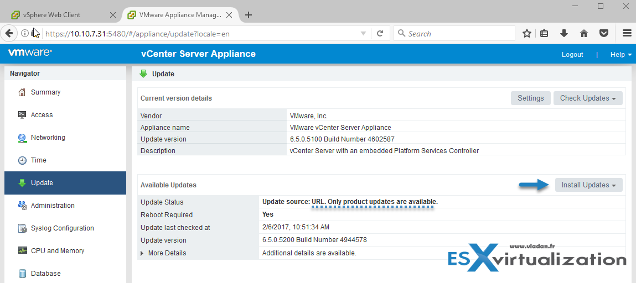636x283 pixels.
Task: Click the Summary home icon in Navigator
Action: [x=22, y=92]
